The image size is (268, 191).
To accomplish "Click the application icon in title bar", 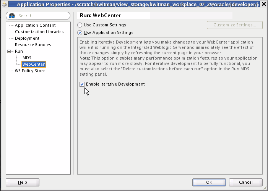I will pyautogui.click(x=5, y=4).
